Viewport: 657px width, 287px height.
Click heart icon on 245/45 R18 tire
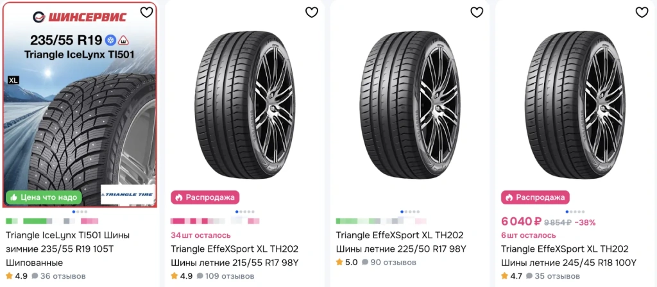[641, 12]
